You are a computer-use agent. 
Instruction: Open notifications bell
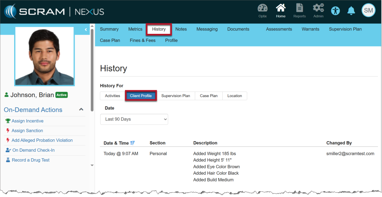click(x=351, y=10)
